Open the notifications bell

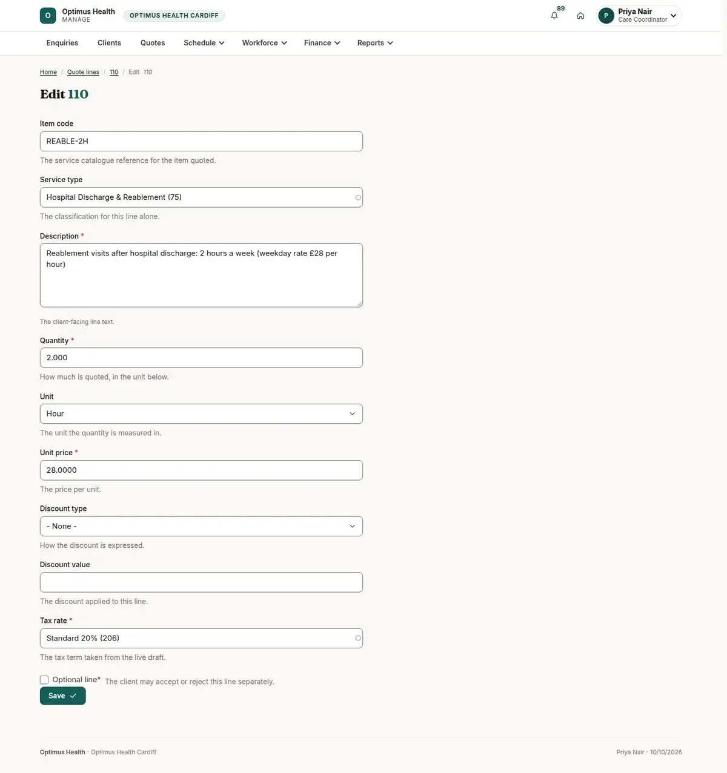[x=554, y=16]
